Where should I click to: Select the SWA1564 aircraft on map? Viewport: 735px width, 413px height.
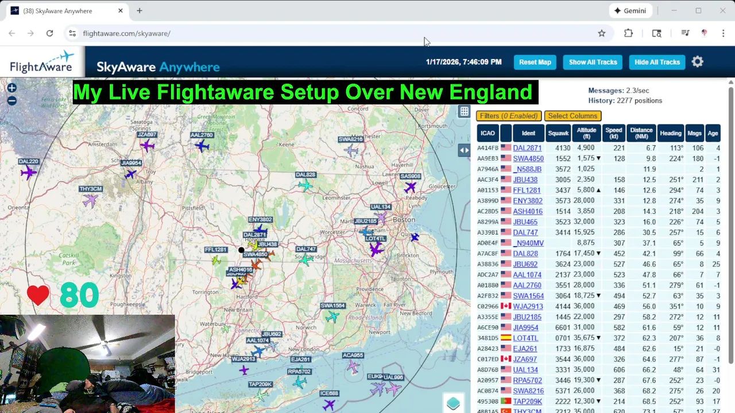click(332, 316)
